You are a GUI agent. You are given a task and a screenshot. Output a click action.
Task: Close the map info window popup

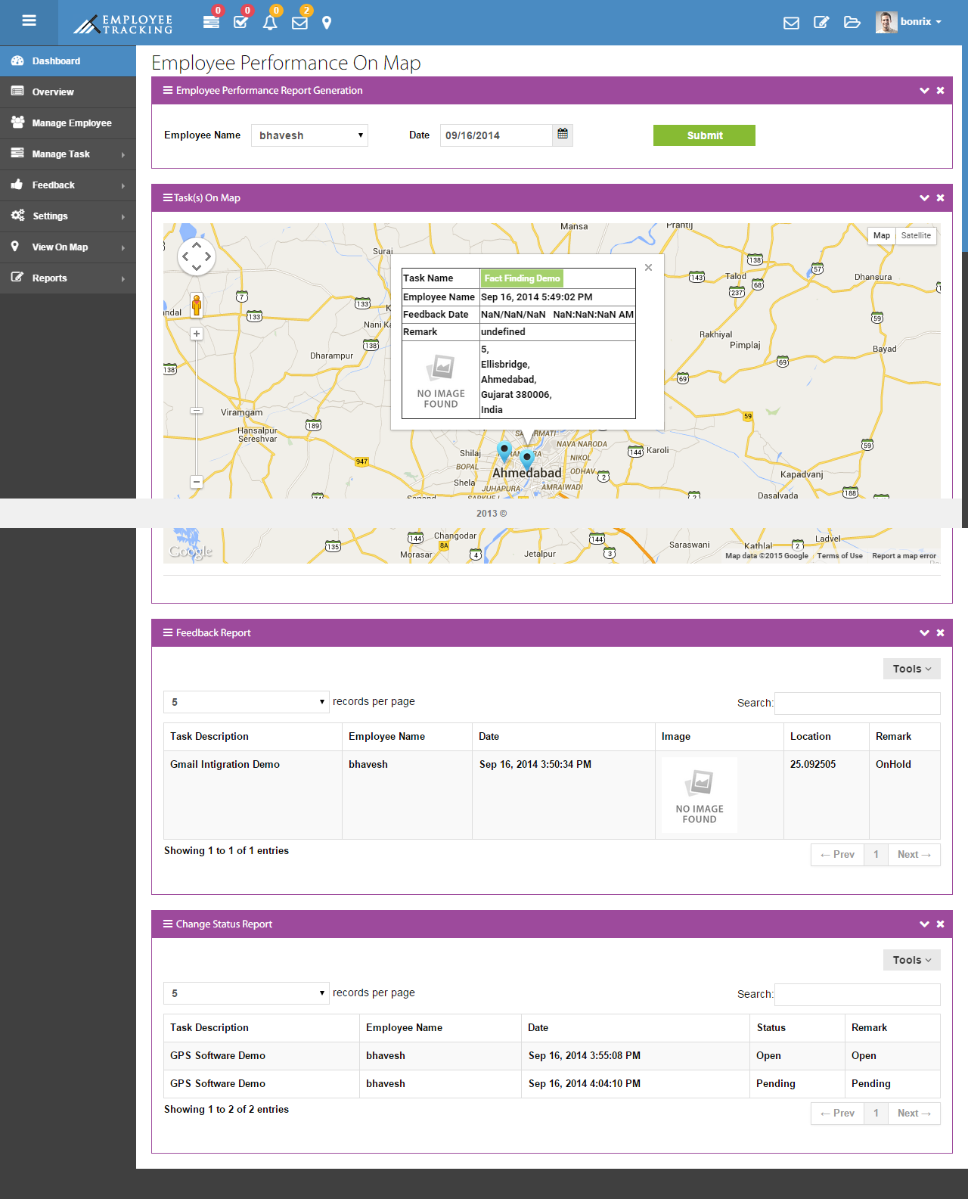(x=648, y=267)
